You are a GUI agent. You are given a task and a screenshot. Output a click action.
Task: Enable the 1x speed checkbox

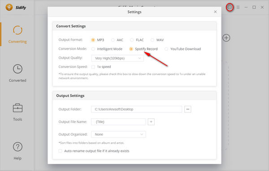coord(93,67)
